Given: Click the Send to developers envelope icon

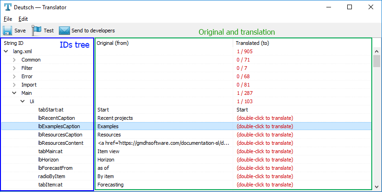Looking at the screenshot, I should click(64, 31).
